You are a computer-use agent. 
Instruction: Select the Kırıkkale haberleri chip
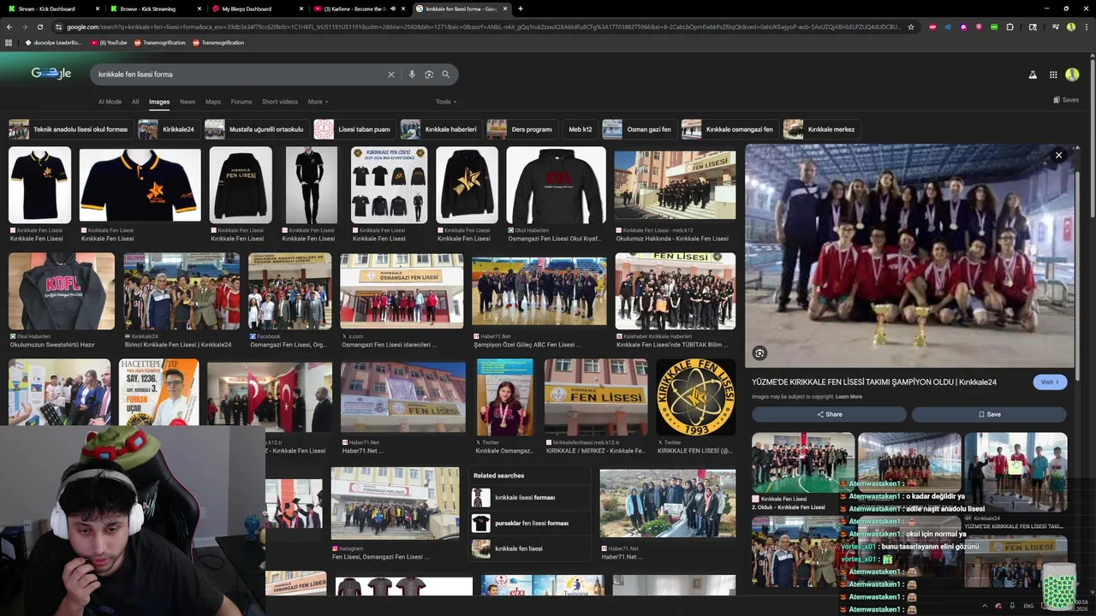(x=440, y=129)
